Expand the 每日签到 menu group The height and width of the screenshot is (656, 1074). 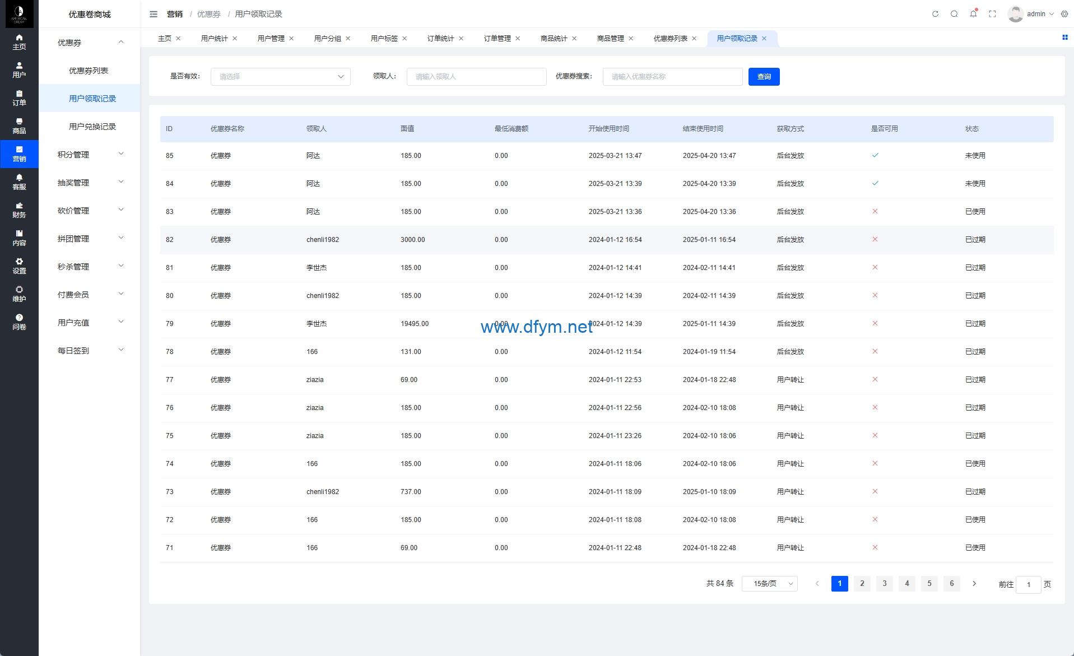coord(90,351)
